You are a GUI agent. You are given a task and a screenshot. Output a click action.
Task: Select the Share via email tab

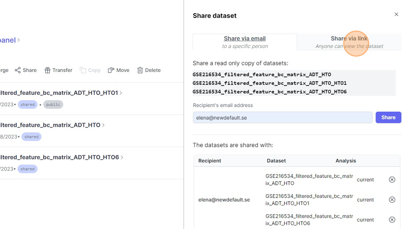245,42
